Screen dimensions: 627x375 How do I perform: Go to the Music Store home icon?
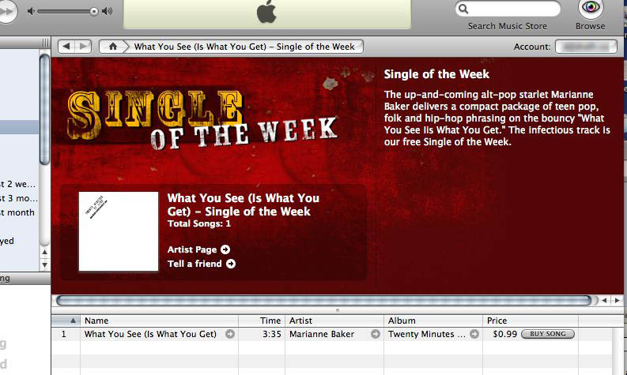113,47
